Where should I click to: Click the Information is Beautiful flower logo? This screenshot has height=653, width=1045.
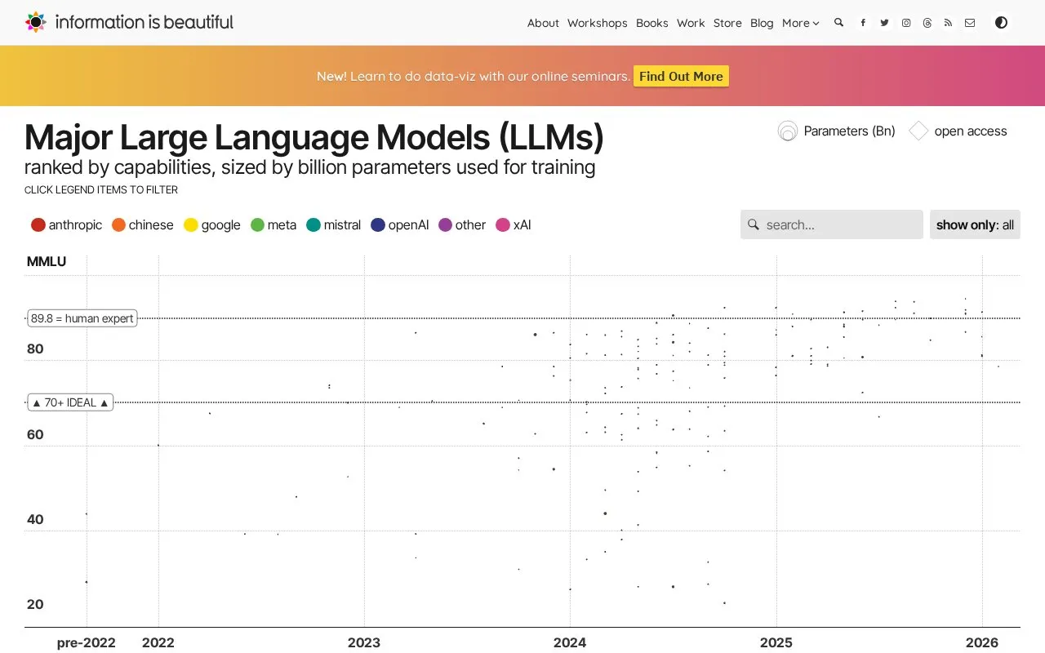click(x=36, y=22)
